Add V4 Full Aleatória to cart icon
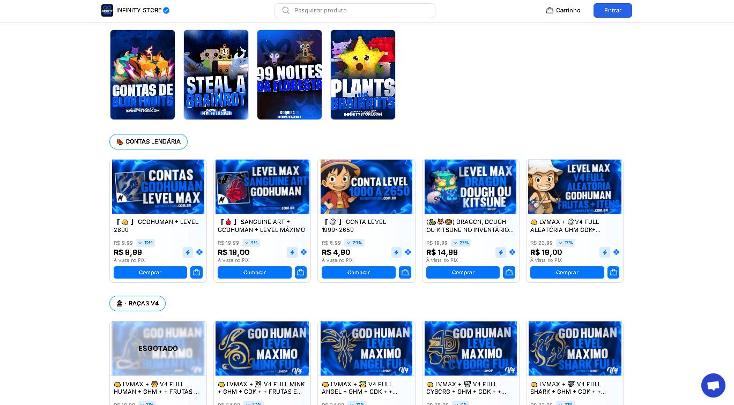734x405 pixels. 613,272
